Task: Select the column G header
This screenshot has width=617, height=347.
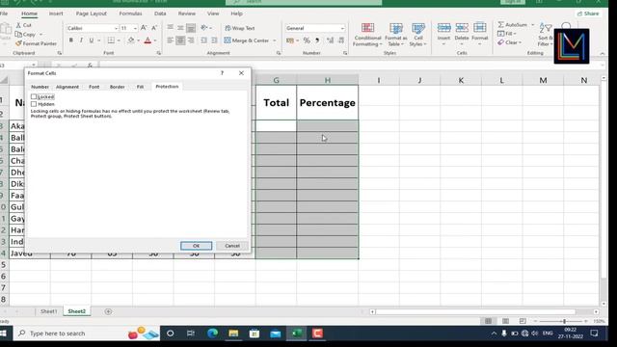Action: (x=277, y=80)
